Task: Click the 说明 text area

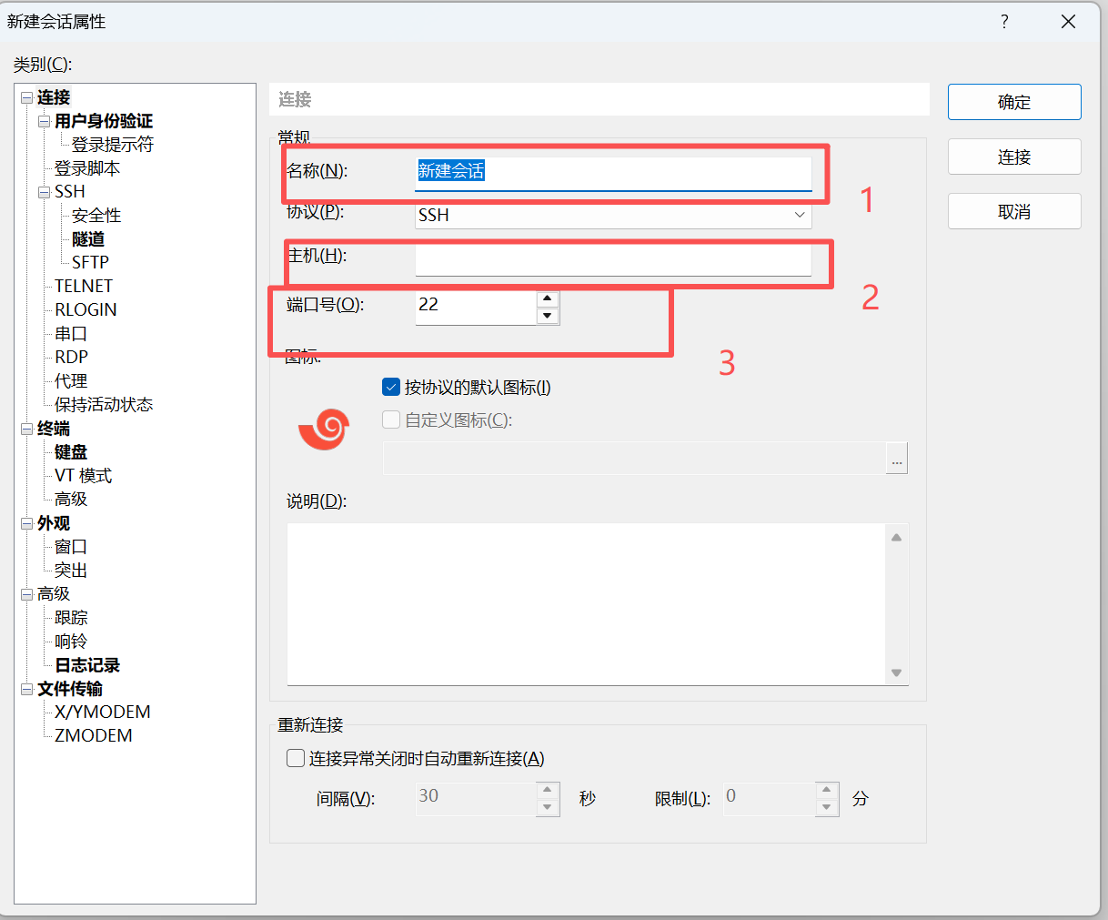Action: point(587,604)
